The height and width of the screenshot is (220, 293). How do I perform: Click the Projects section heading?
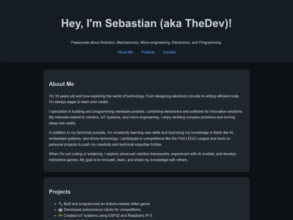(60, 192)
